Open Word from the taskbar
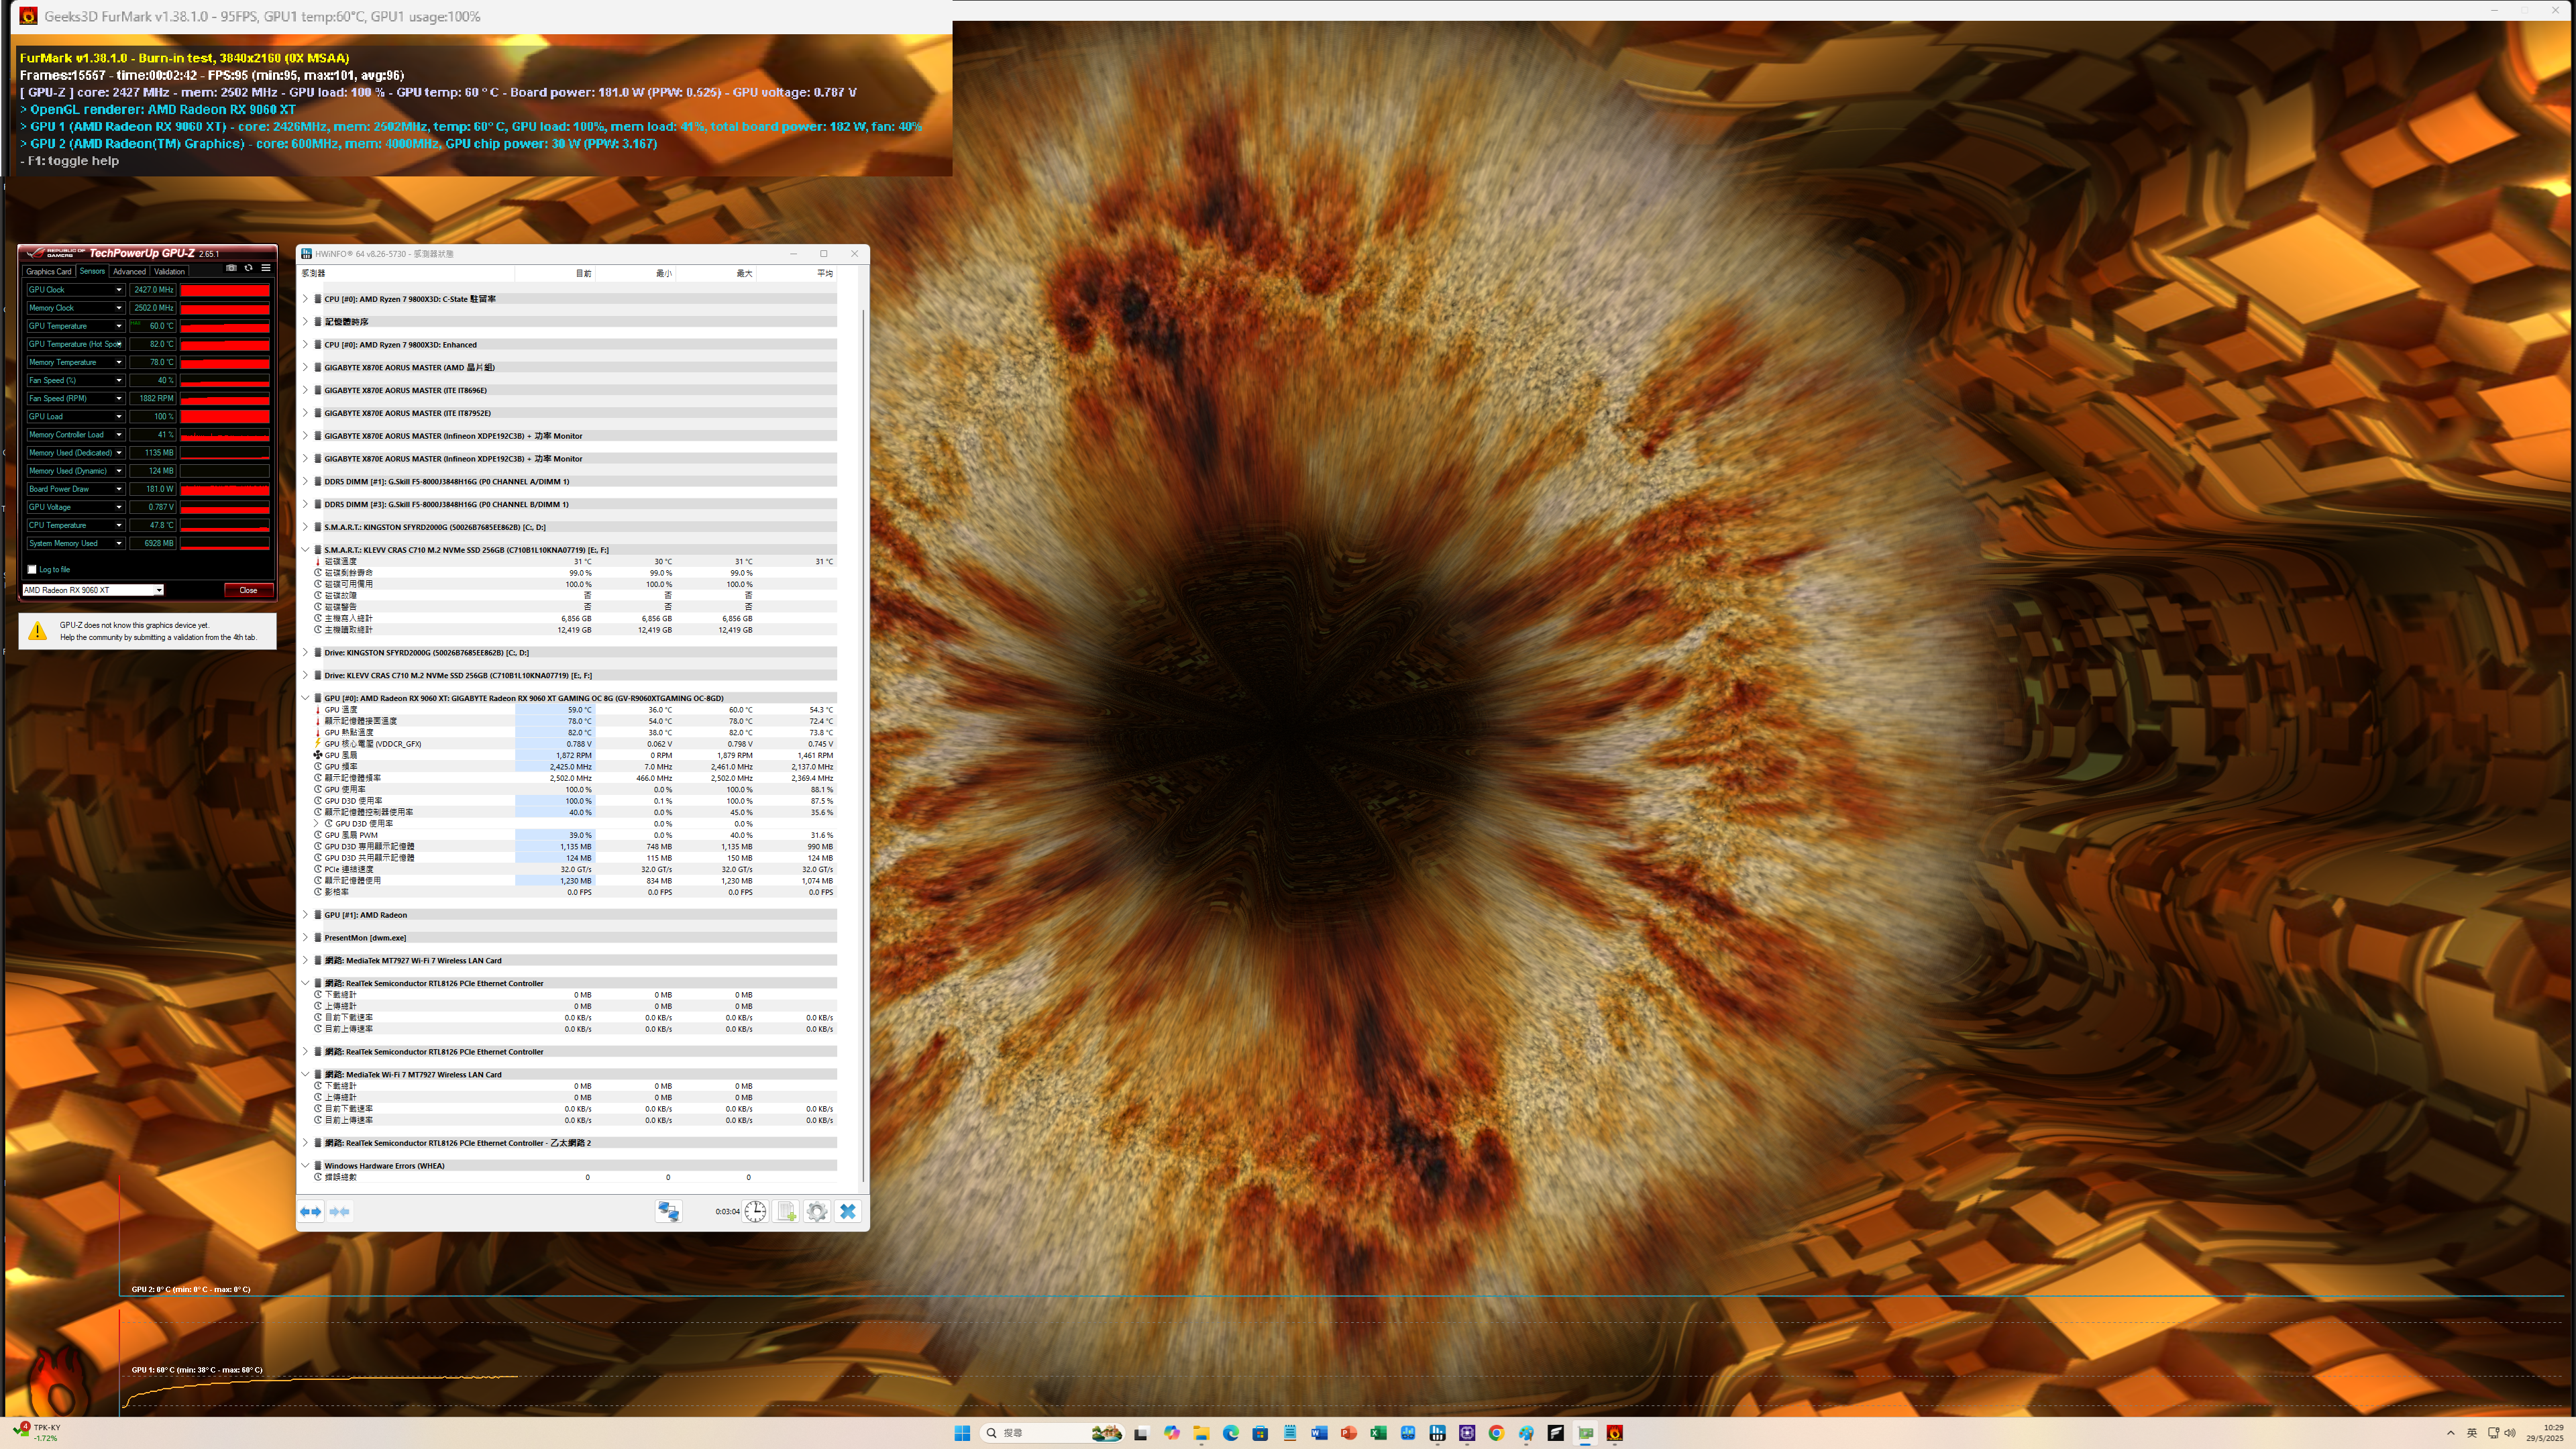 coord(1319,1433)
